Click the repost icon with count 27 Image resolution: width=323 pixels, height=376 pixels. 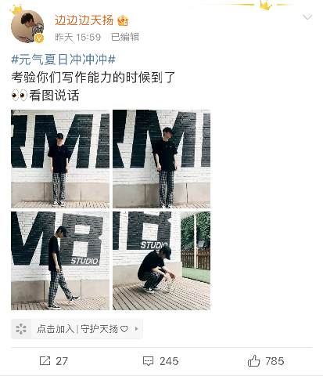pos(45,361)
